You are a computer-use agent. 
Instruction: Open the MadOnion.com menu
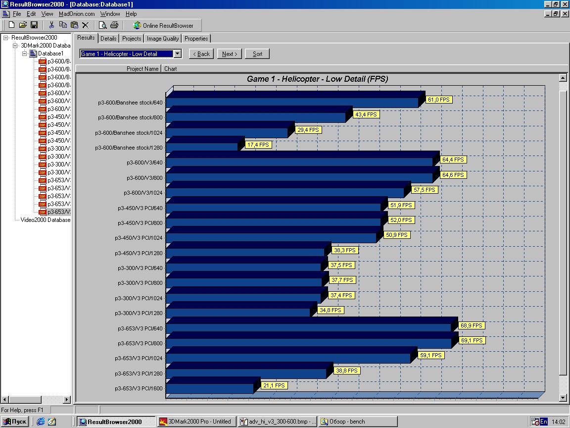[x=77, y=14]
